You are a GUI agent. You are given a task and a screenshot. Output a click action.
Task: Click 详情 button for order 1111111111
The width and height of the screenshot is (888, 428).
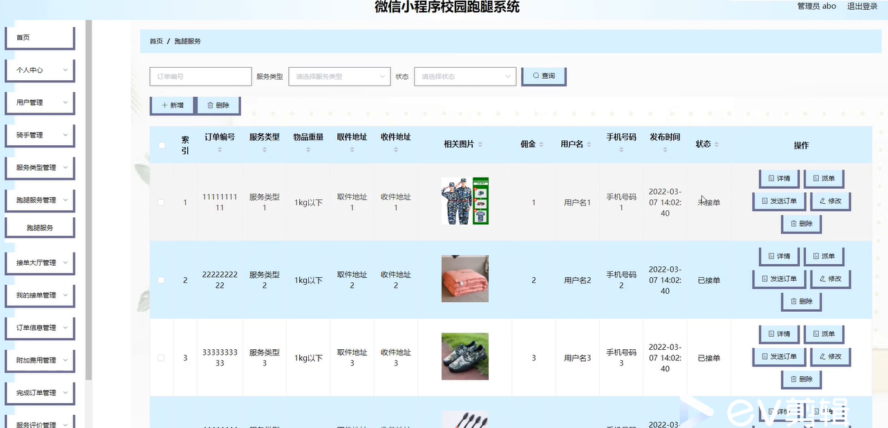779,178
